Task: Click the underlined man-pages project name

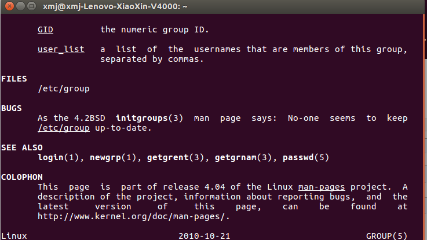Action: pos(322,187)
